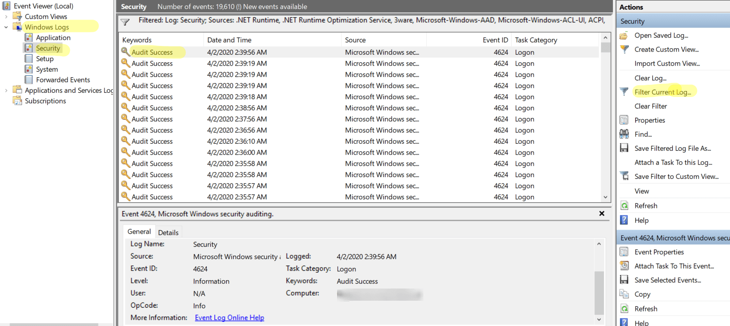Image resolution: width=730 pixels, height=326 pixels.
Task: Click the Save Filtered Log File As icon
Action: pos(624,148)
